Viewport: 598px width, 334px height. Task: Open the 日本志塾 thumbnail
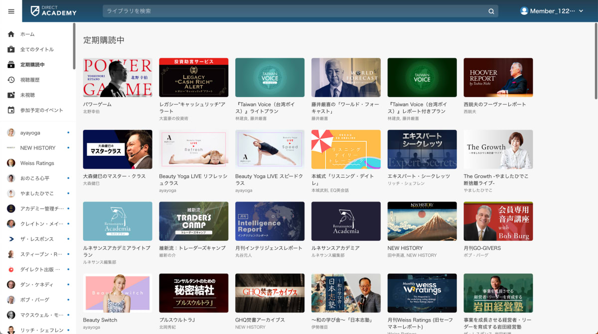(346, 293)
